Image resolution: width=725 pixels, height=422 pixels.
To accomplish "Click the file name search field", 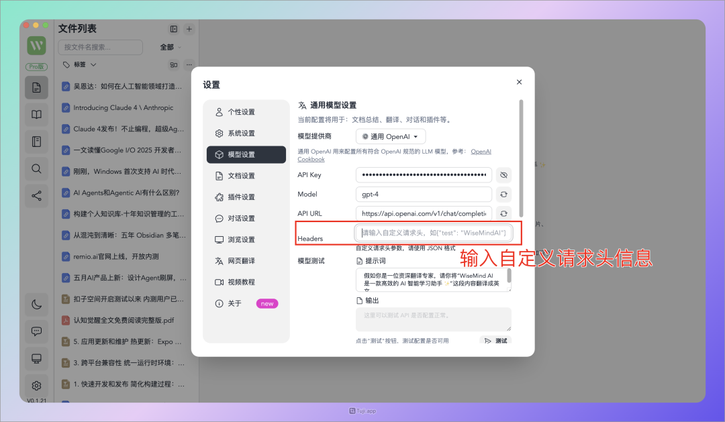I will [100, 47].
